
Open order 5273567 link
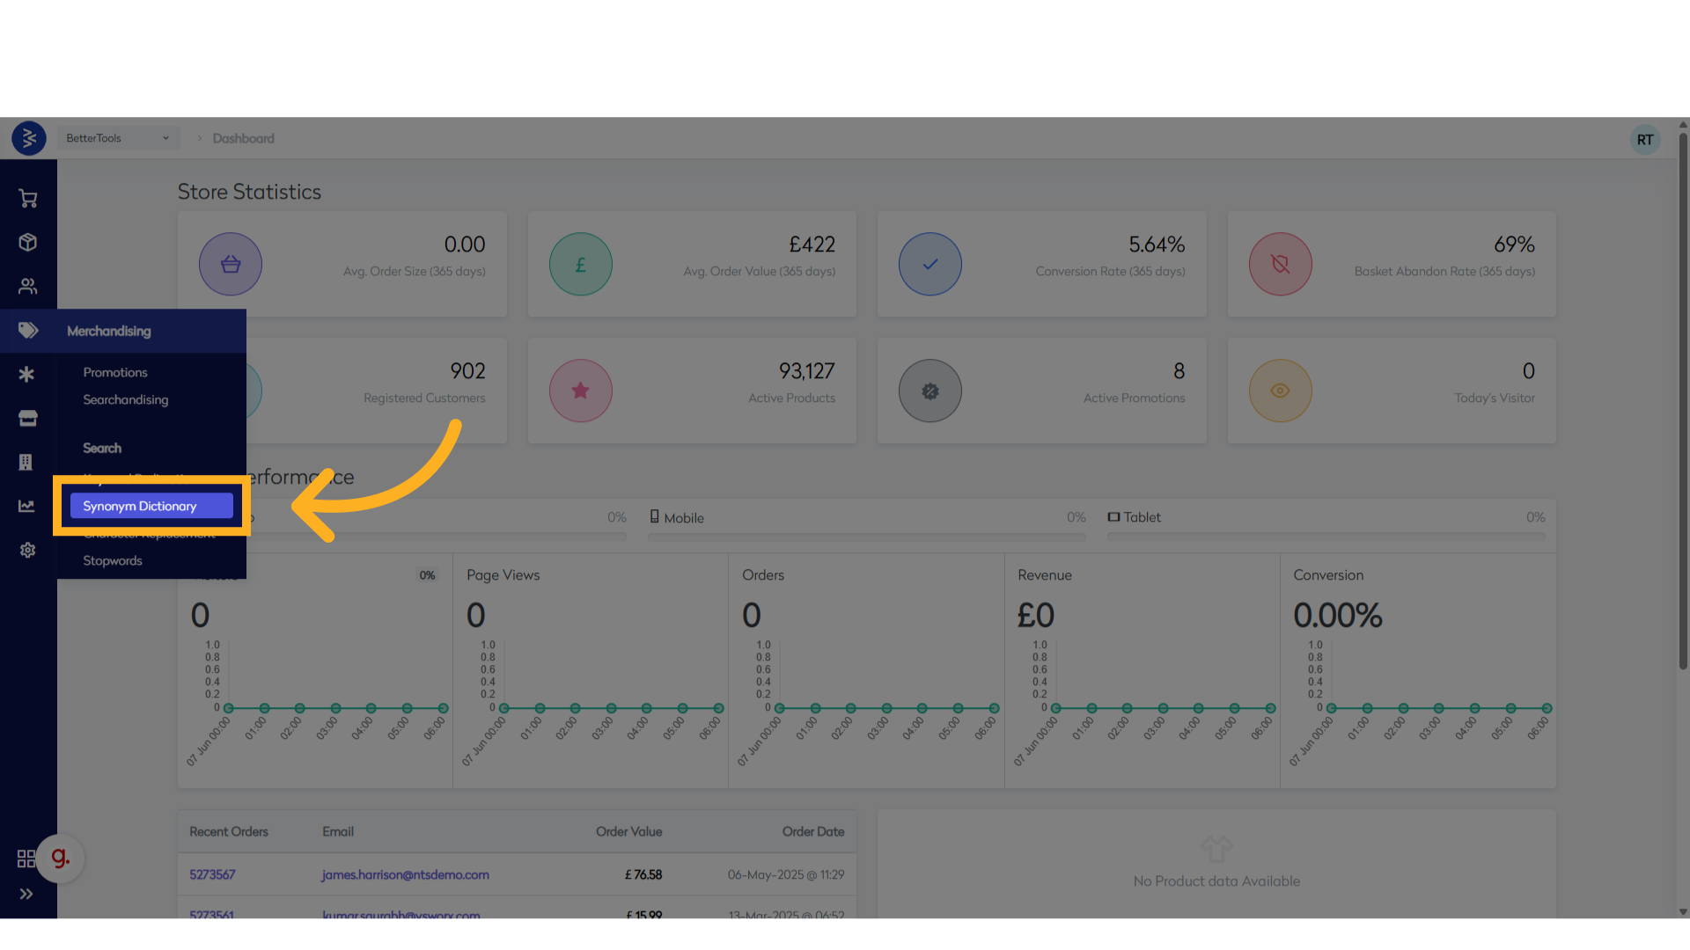(212, 875)
